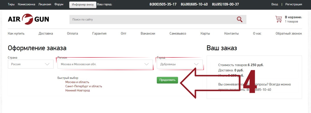Select quick choice Нижний Новгород

[x=77, y=90]
